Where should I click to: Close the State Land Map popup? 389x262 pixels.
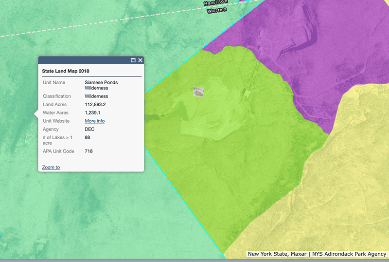pyautogui.click(x=141, y=60)
